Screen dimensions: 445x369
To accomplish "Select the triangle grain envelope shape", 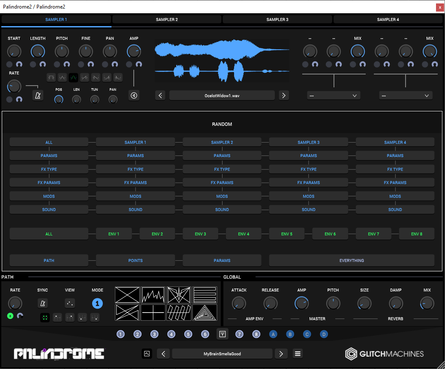I will point(62,77).
